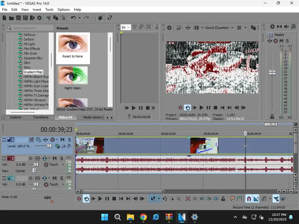Toggle preview on external monitor icon

tap(179, 28)
